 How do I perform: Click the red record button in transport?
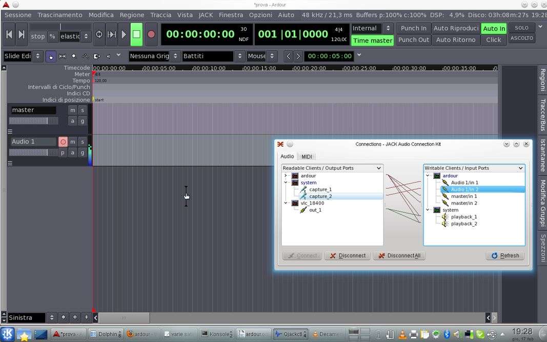(151, 34)
